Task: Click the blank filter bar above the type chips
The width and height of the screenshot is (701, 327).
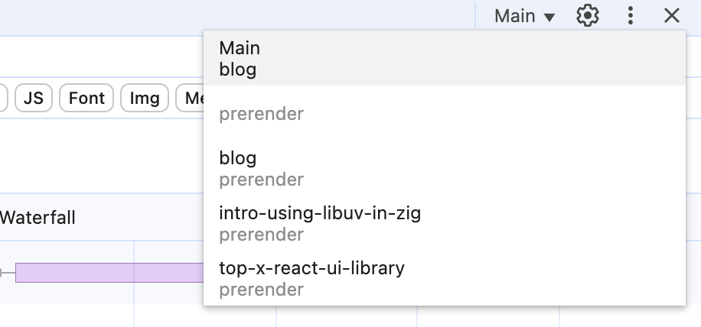Action: click(x=99, y=56)
